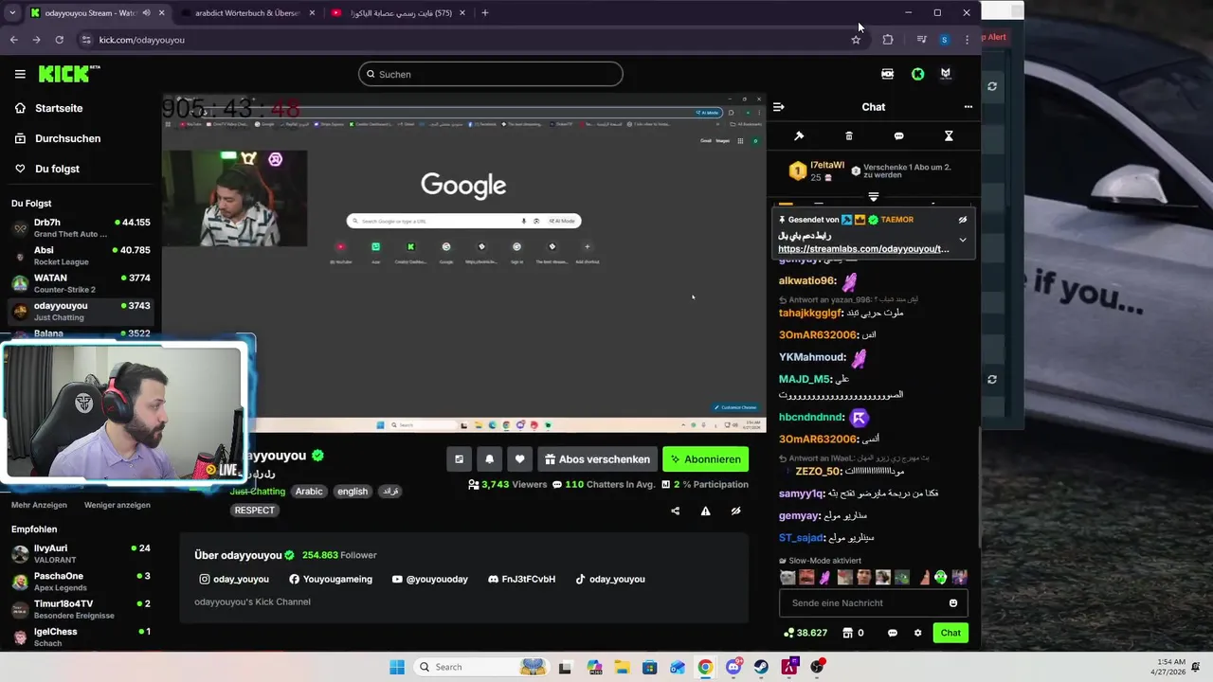
Task: Click the moderation gavel icon in chat
Action: (x=799, y=136)
